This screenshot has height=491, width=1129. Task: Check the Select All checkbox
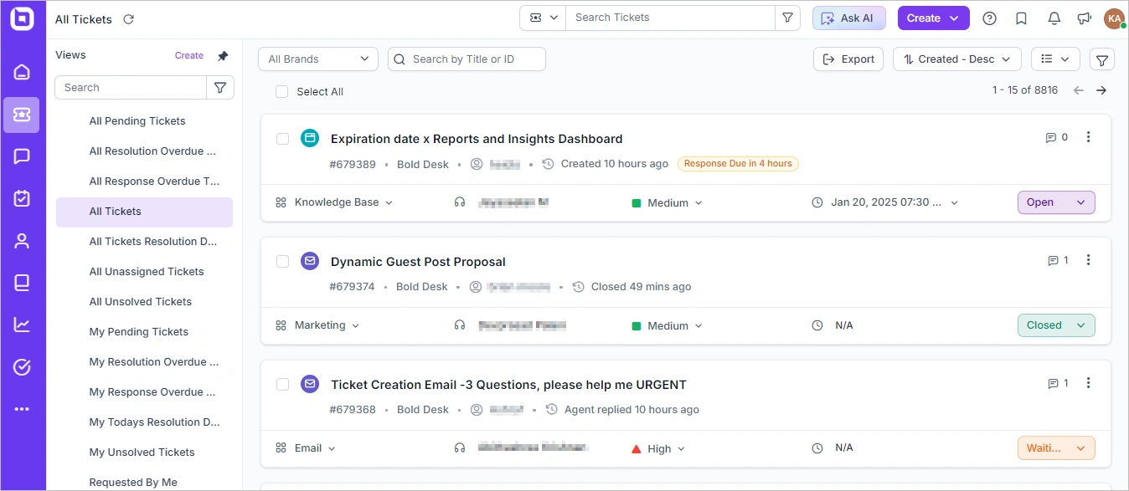point(282,92)
